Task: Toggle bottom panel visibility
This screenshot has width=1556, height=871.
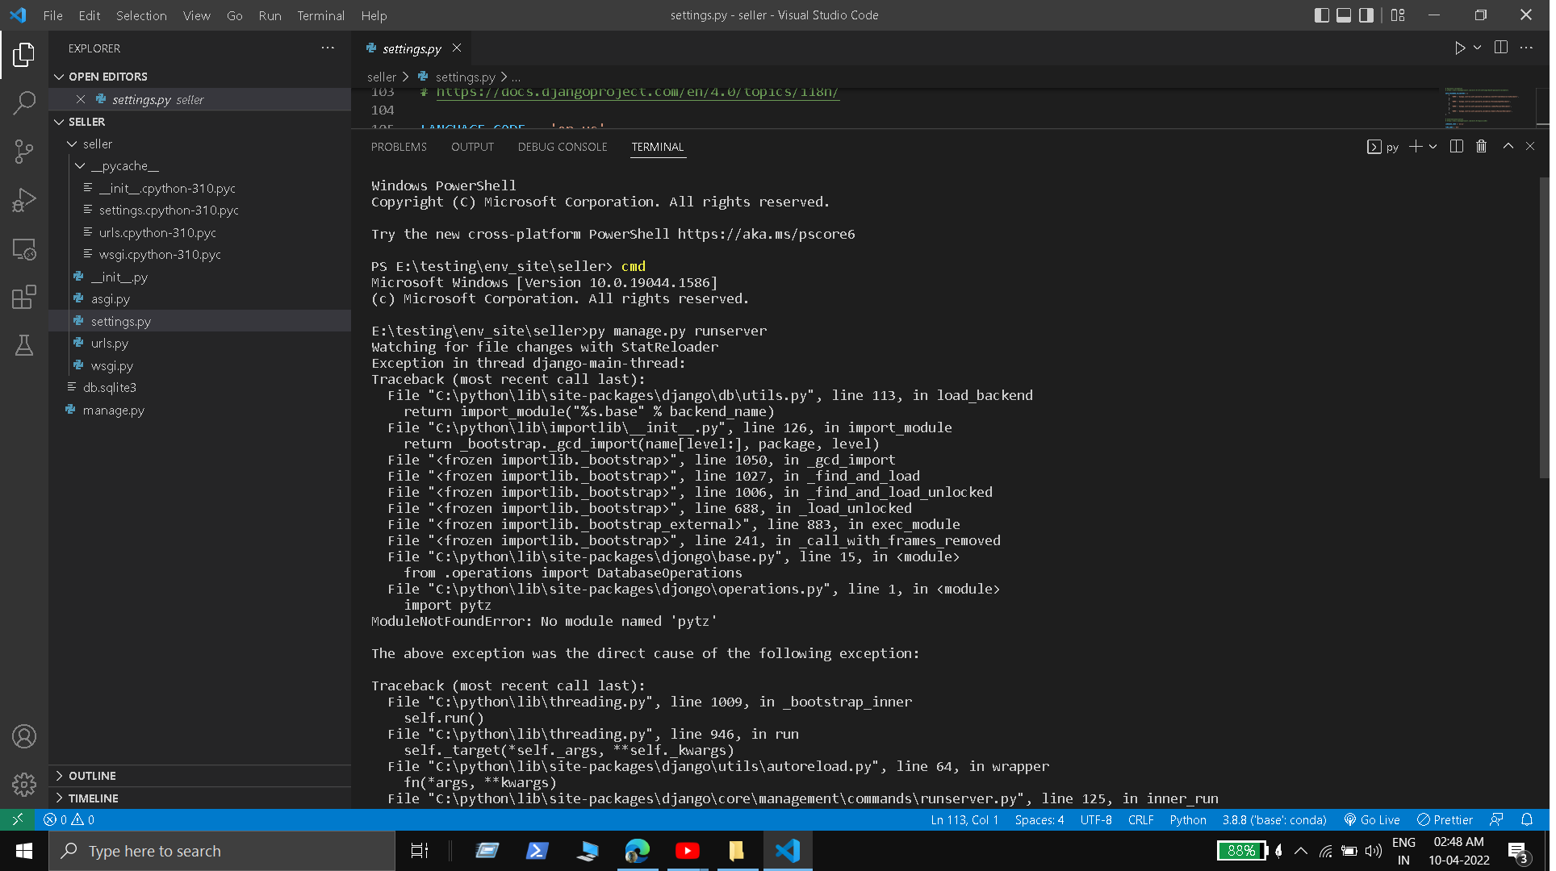Action: 1344,15
